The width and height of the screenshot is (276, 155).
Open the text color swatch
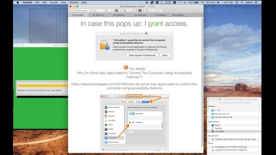(116, 10)
